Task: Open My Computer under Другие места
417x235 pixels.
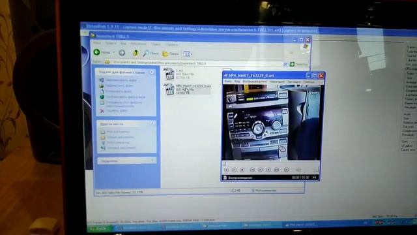Action: point(115,142)
